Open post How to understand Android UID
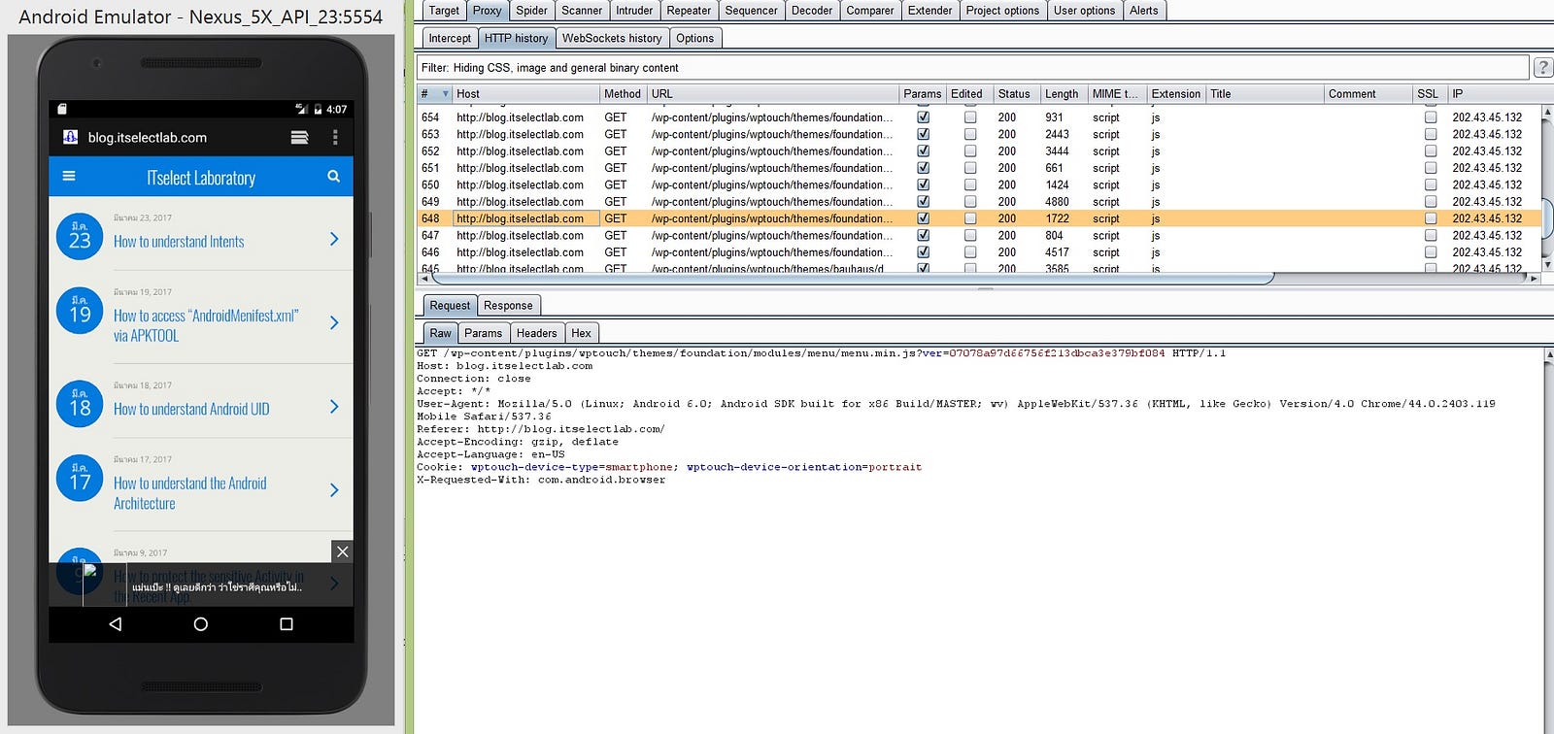The height and width of the screenshot is (734, 1554). click(x=191, y=410)
